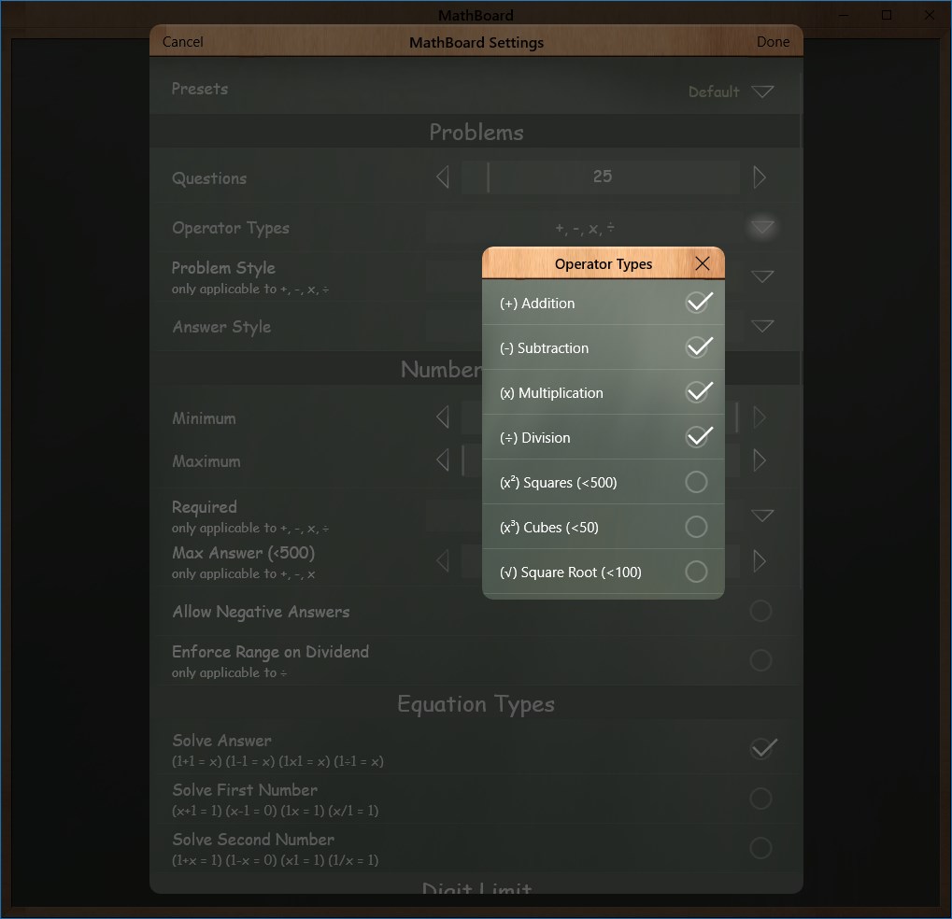
Task: Open the Problem Style dropdown
Action: click(762, 276)
